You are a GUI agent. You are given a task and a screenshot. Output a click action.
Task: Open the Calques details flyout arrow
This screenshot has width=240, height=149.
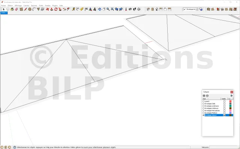coord(231,96)
